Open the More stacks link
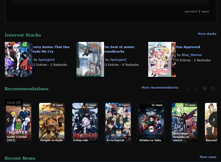 pos(207,34)
